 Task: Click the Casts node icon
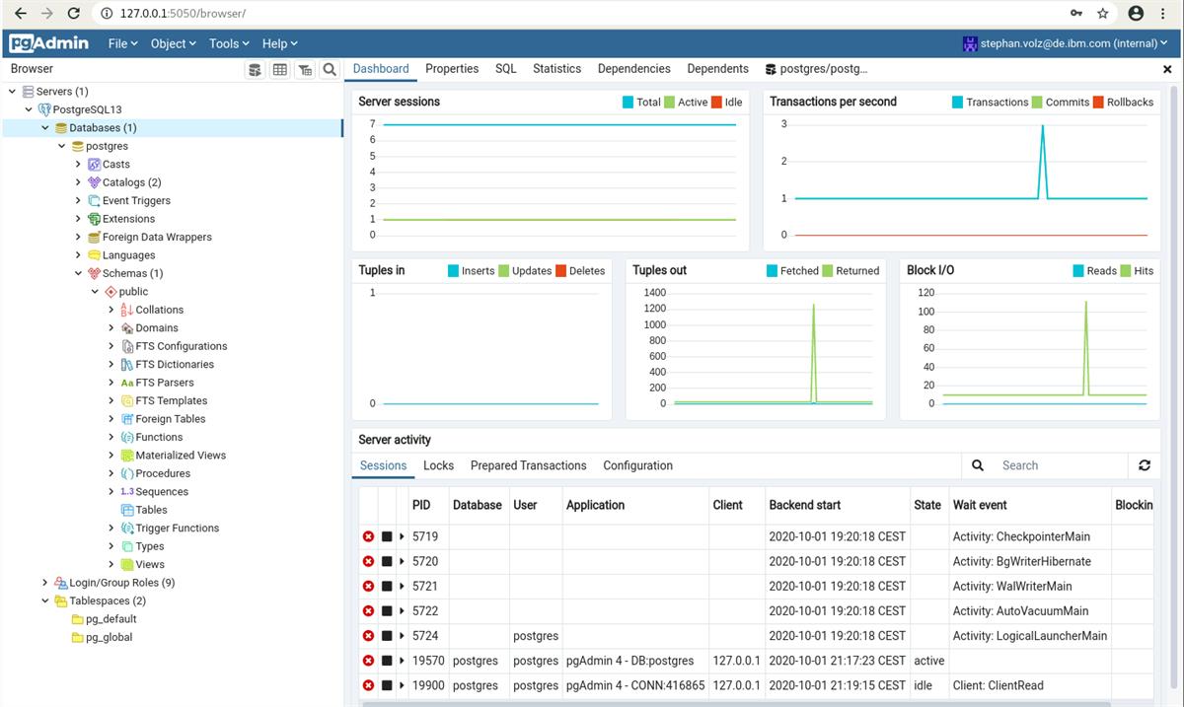(x=94, y=165)
